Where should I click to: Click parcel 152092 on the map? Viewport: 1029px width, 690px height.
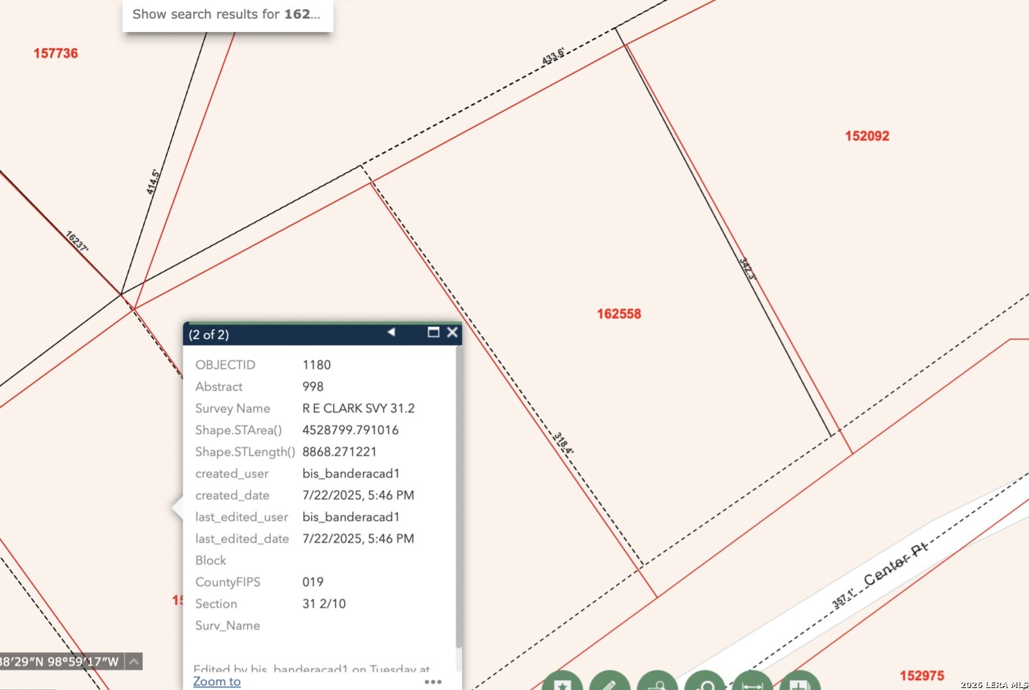tap(867, 136)
